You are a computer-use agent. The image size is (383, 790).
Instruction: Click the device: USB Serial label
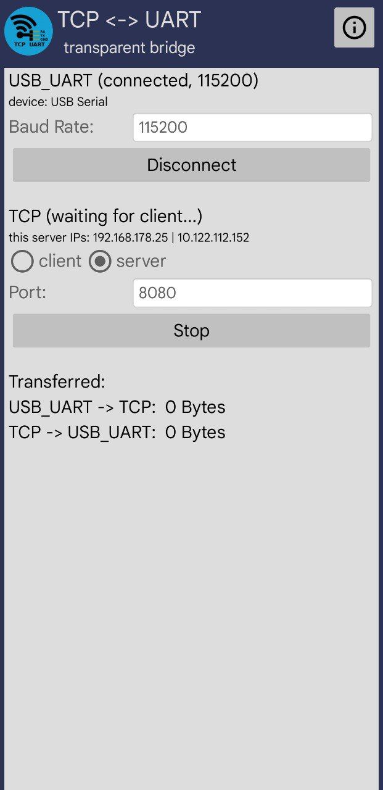pos(58,102)
